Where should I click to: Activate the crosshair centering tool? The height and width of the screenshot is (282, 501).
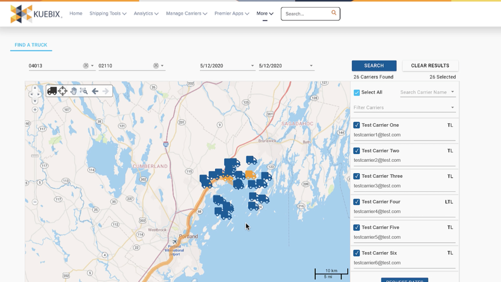click(x=63, y=91)
